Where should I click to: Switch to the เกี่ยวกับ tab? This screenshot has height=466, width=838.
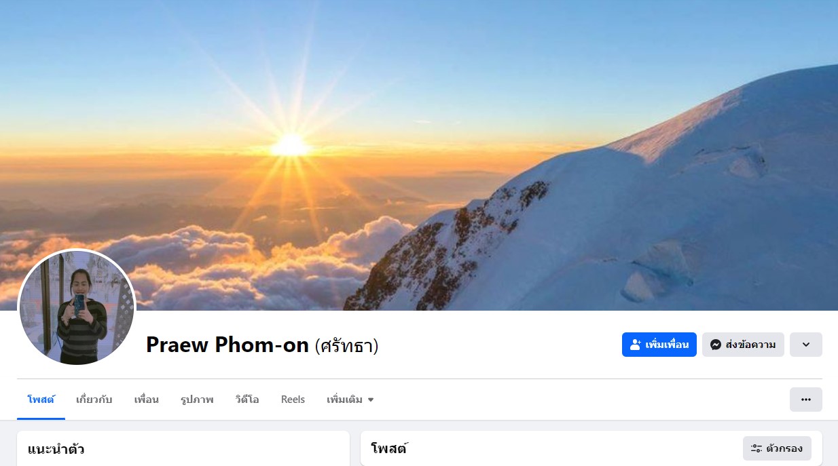(94, 400)
